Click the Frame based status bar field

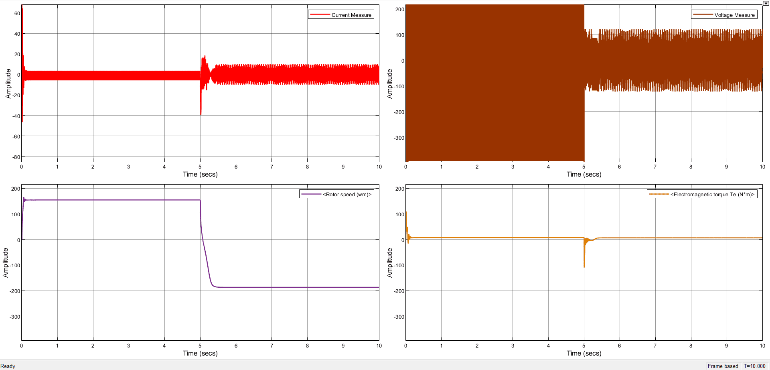click(x=723, y=366)
